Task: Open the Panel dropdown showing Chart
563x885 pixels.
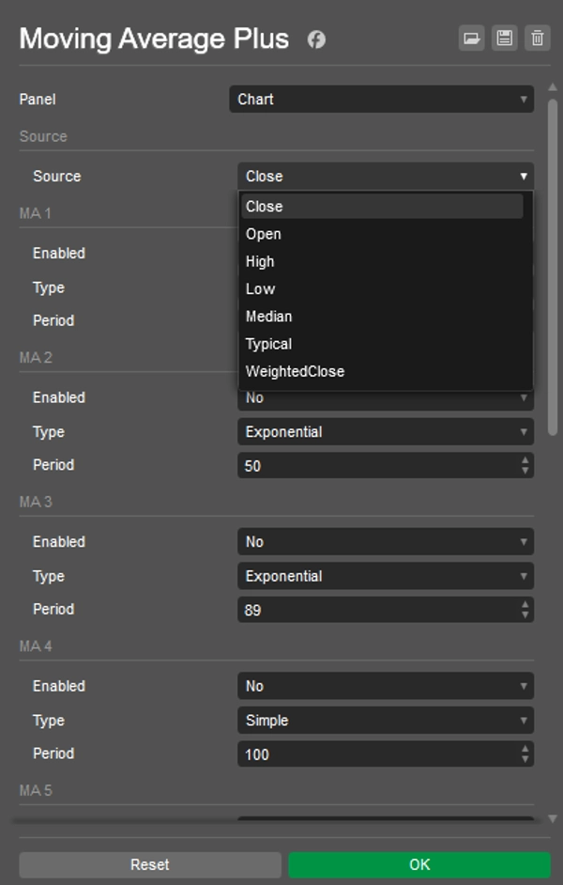Action: (381, 99)
